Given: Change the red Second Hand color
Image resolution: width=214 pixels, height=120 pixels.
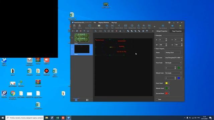Looking at the screenshot, I should [x=167, y=93].
